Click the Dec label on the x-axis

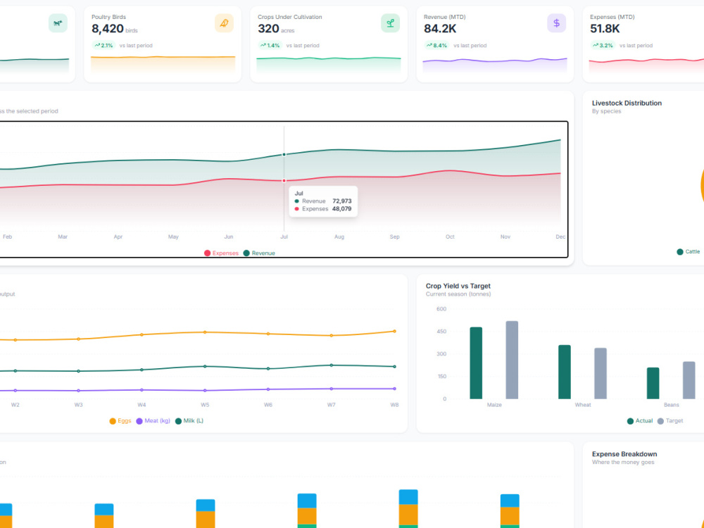(560, 237)
